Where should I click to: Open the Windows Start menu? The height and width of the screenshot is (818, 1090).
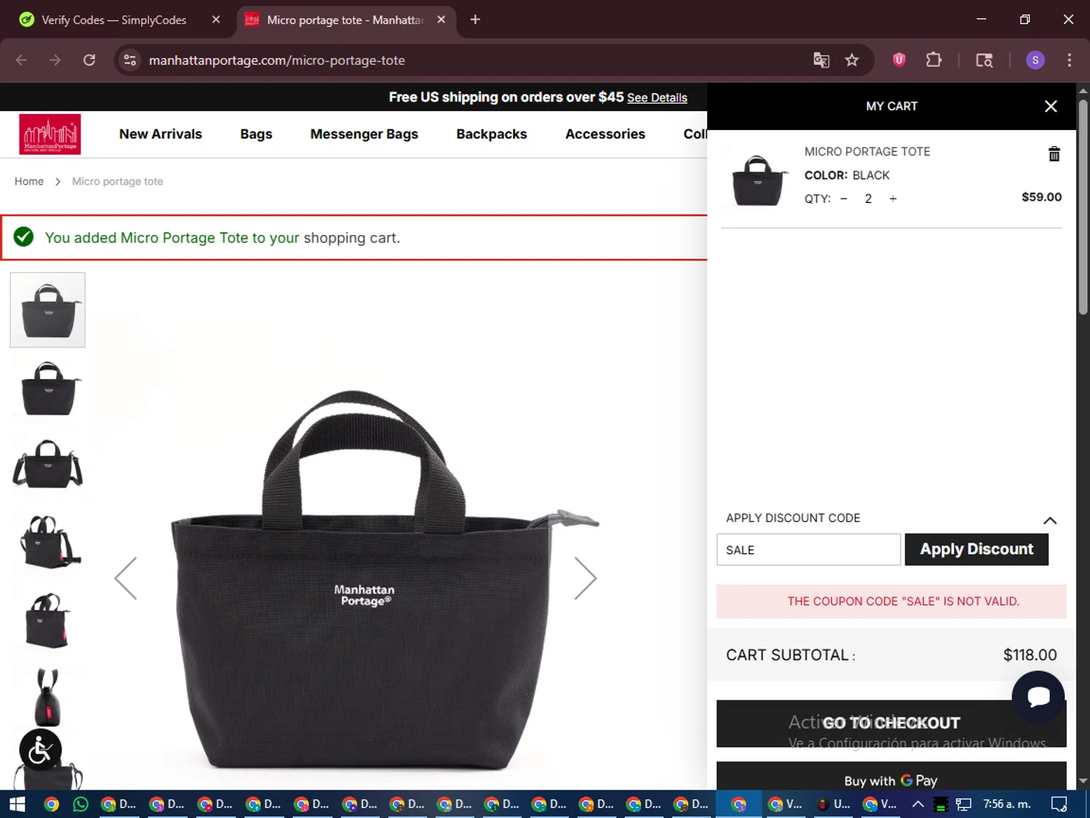(17, 804)
